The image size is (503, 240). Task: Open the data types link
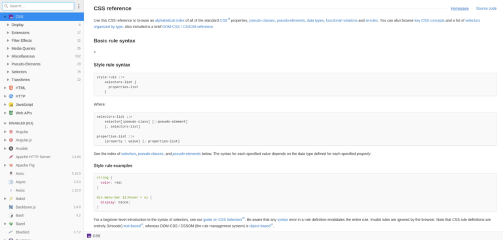315,20
